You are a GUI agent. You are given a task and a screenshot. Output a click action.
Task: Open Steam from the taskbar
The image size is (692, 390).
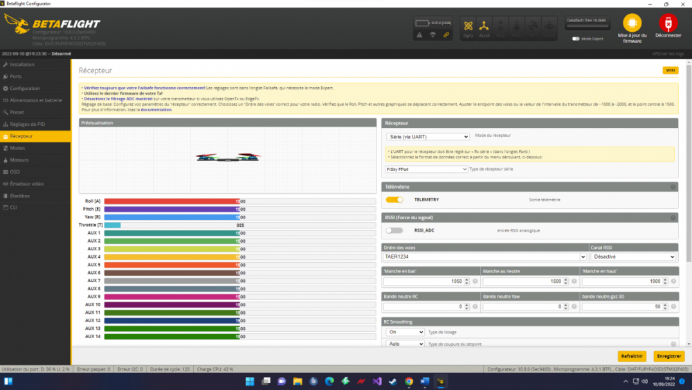(x=393, y=381)
